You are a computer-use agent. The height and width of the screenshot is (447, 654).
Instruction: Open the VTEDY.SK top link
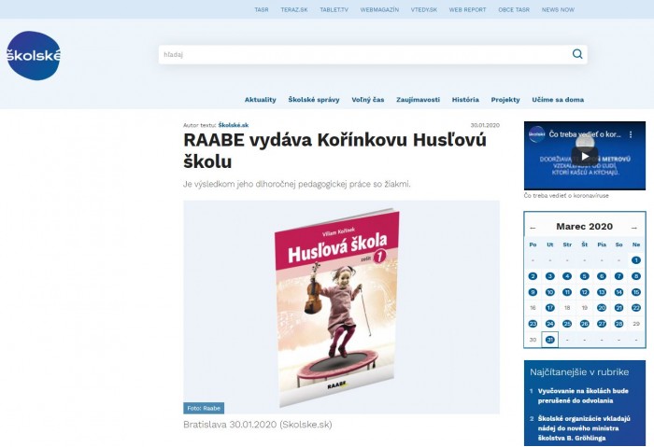coord(424,9)
